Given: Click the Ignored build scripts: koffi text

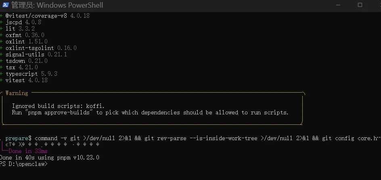Looking at the screenshot, I should [58, 106].
